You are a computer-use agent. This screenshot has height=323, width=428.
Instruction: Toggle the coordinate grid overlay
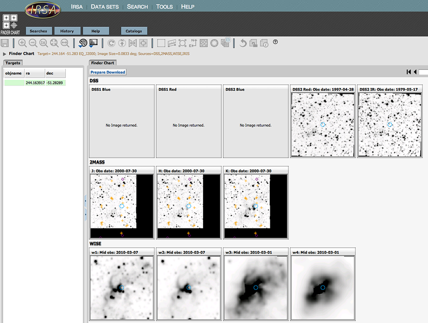[204, 43]
